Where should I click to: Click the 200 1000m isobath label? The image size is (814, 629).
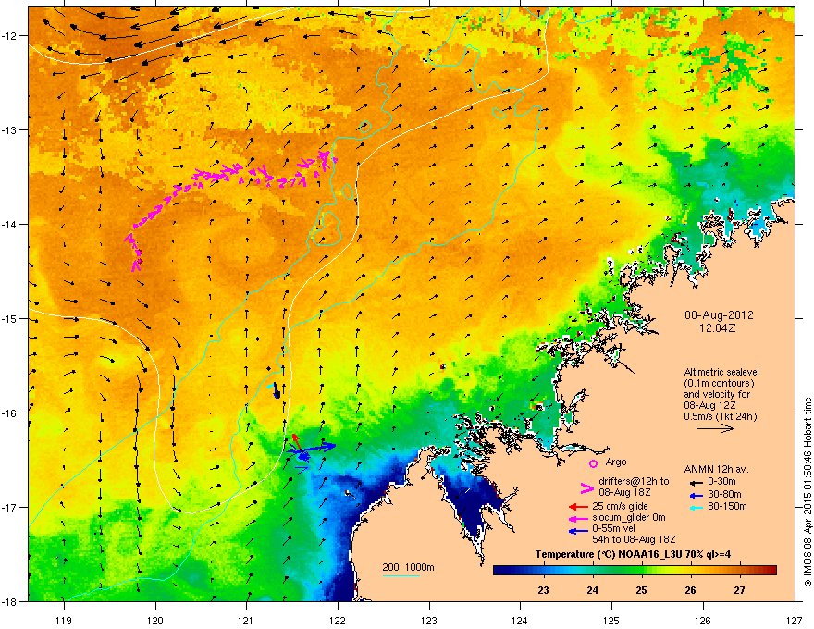click(408, 567)
